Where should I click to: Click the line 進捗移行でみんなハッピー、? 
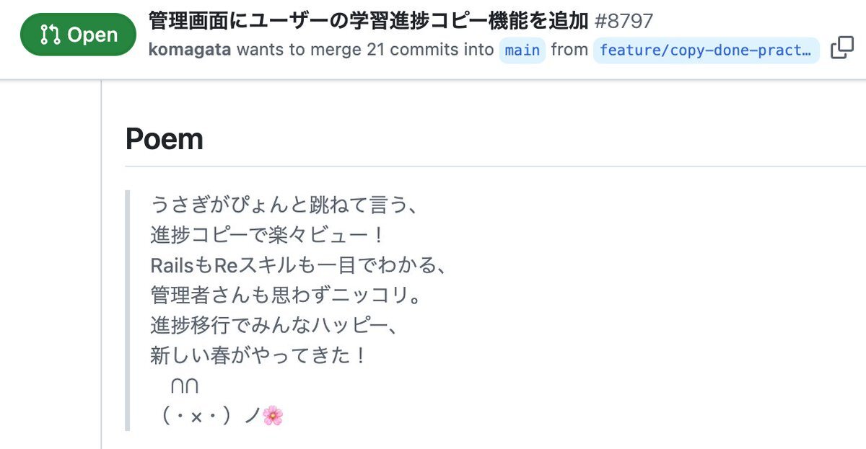coord(274,326)
